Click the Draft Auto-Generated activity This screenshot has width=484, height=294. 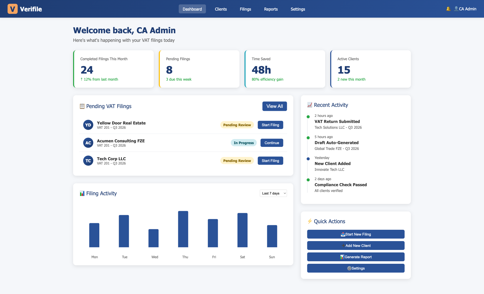(337, 143)
